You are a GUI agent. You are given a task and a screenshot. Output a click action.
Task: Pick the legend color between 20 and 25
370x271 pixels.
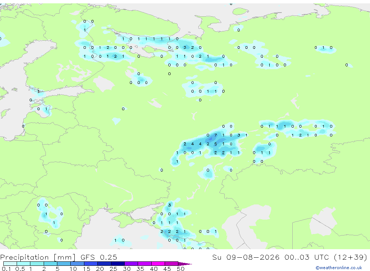pos(104,264)
